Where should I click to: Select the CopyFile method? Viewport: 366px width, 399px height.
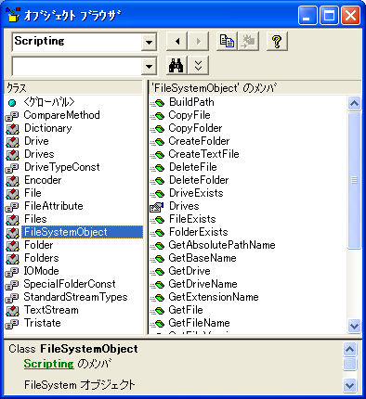(190, 115)
